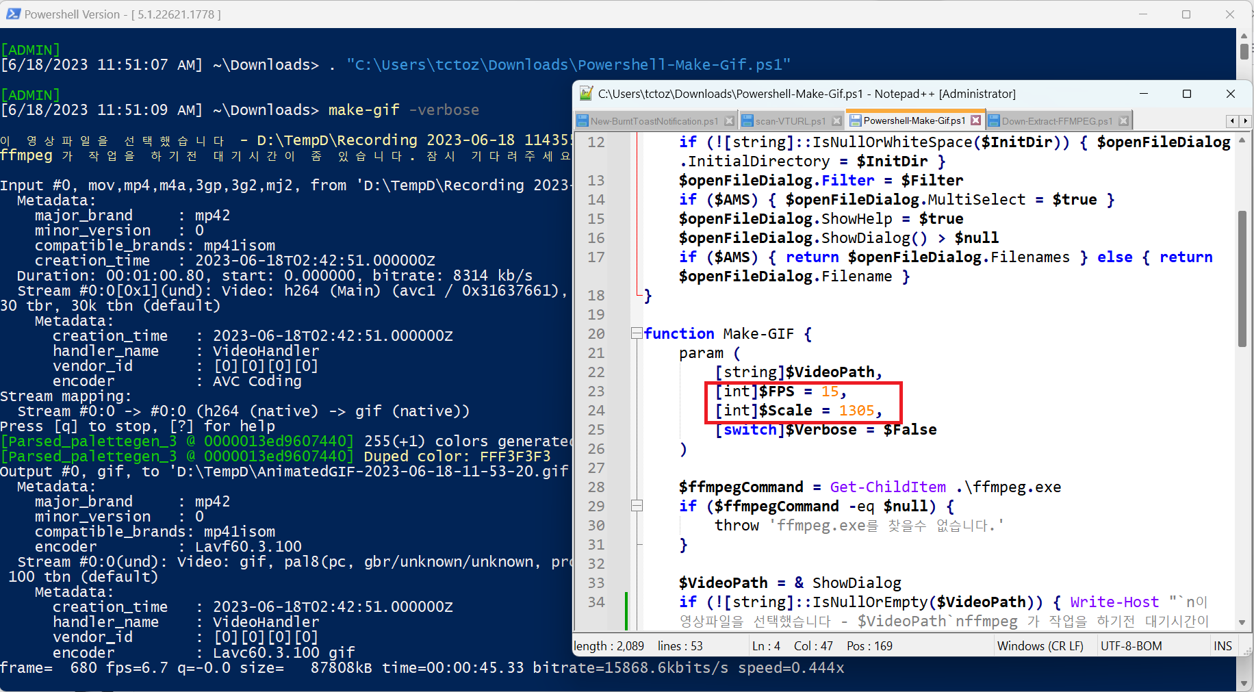
Task: Click 'ShowDialog' on line 33
Action: click(857, 582)
